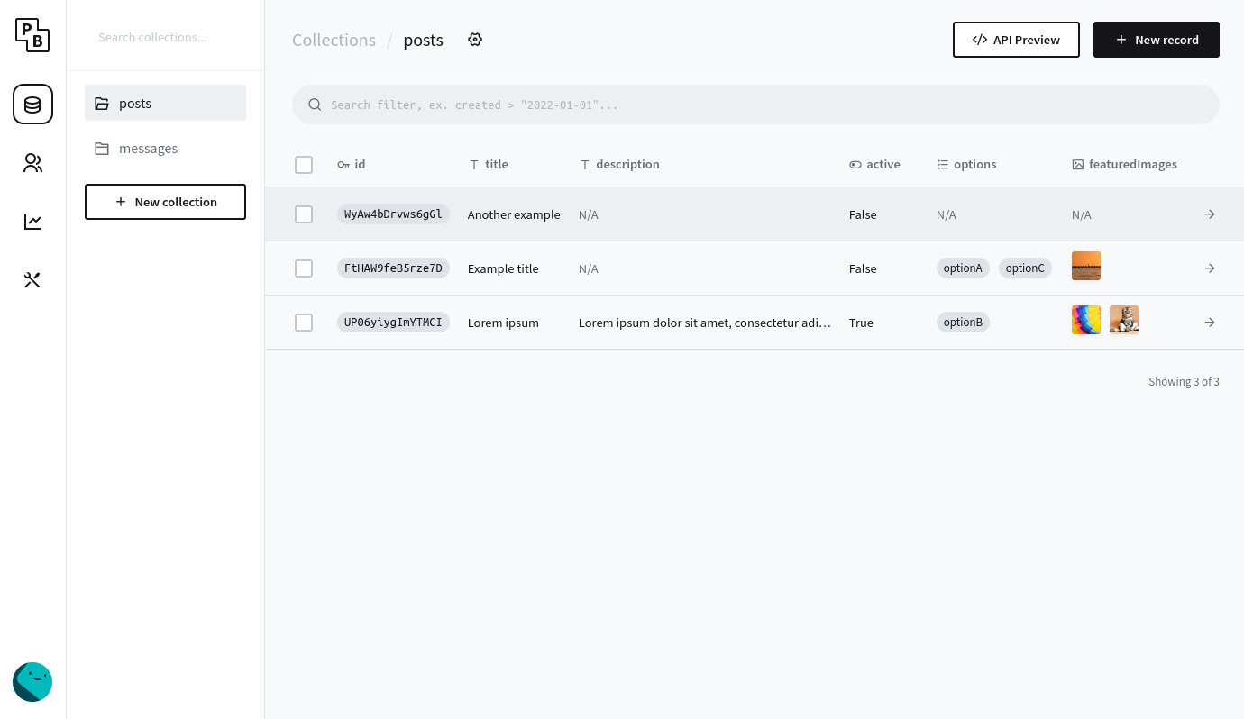The width and height of the screenshot is (1244, 719).
Task: Click the sunset thumbnail in Example title row
Action: (x=1085, y=266)
